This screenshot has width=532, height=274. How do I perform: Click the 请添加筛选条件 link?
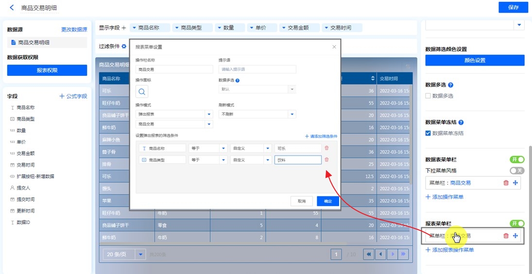tap(321, 137)
